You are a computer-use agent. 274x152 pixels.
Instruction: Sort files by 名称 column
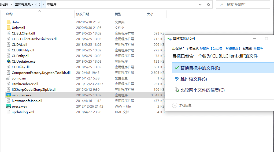[x=9, y=14]
